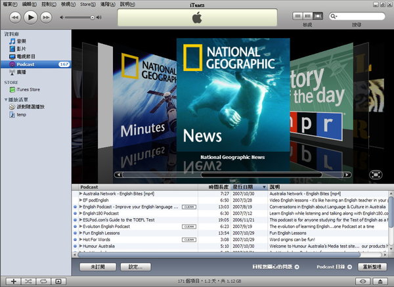Click the Refresh button
Screen dimensions: 394x287
pyautogui.click(x=372, y=267)
